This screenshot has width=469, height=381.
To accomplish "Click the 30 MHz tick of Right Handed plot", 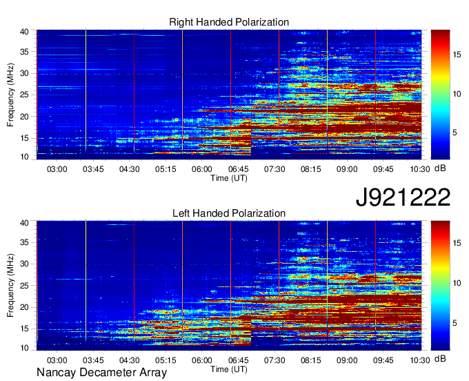I will (24, 73).
